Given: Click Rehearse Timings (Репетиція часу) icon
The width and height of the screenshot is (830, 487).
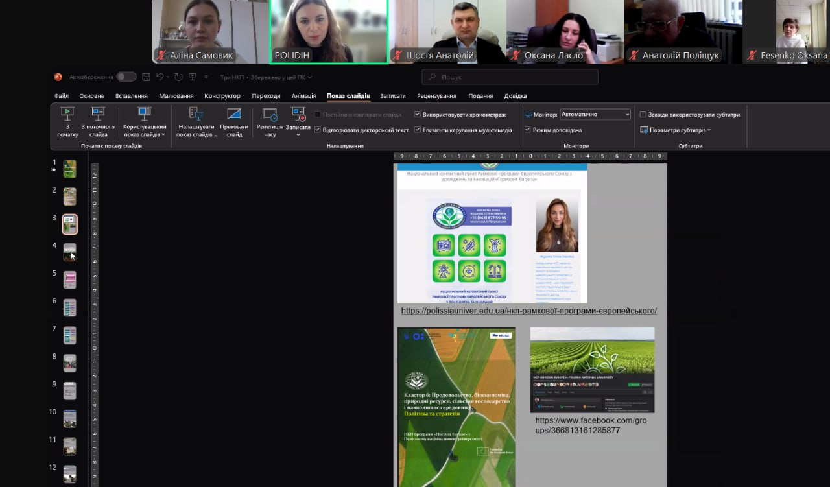Looking at the screenshot, I should [270, 115].
